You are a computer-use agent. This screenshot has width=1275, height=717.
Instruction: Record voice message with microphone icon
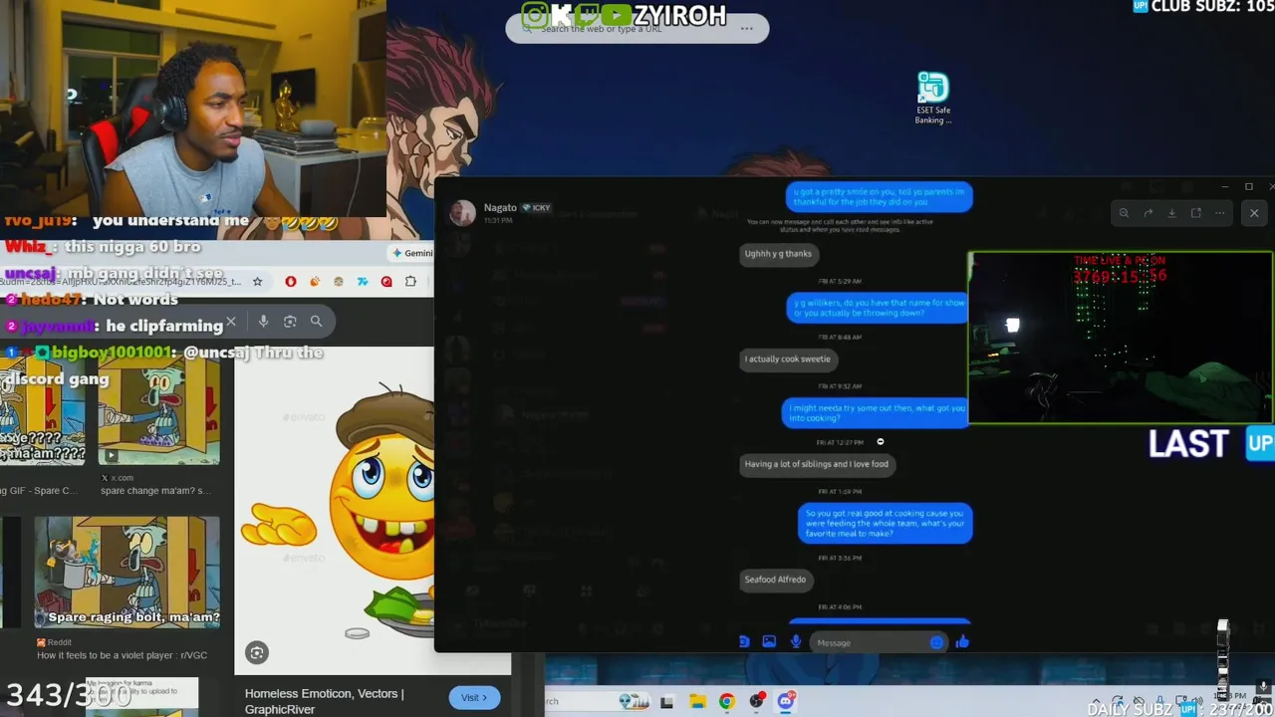point(795,642)
